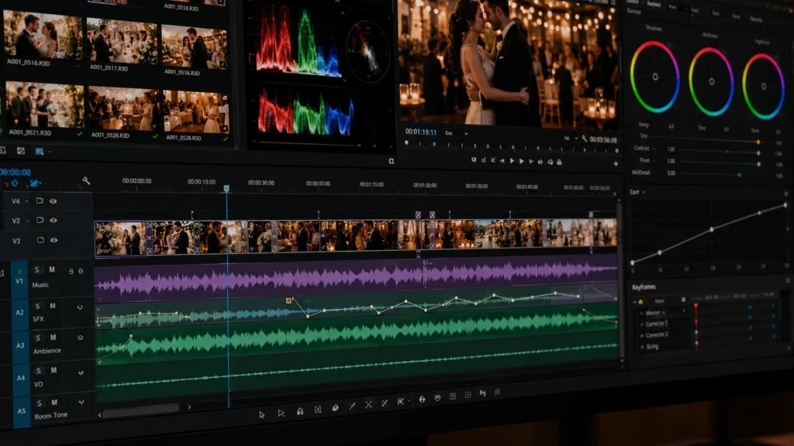This screenshot has width=794, height=446.
Task: Expand the Master row in Keyframes
Action: [x=641, y=313]
